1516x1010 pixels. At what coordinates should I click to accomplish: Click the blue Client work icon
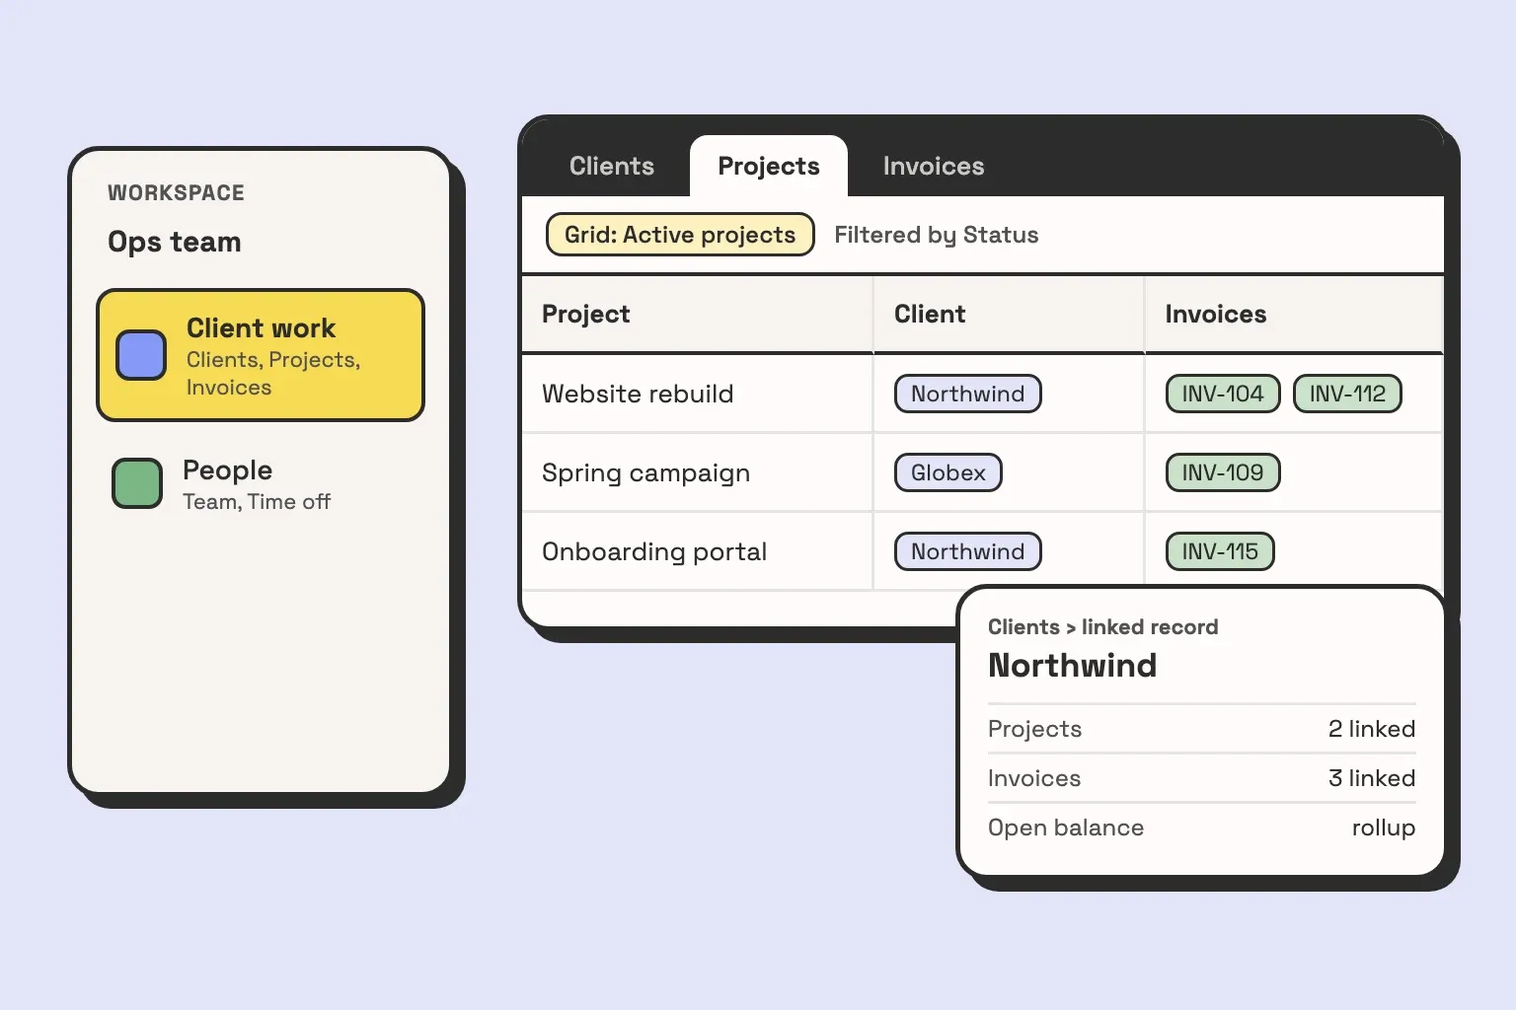(141, 355)
